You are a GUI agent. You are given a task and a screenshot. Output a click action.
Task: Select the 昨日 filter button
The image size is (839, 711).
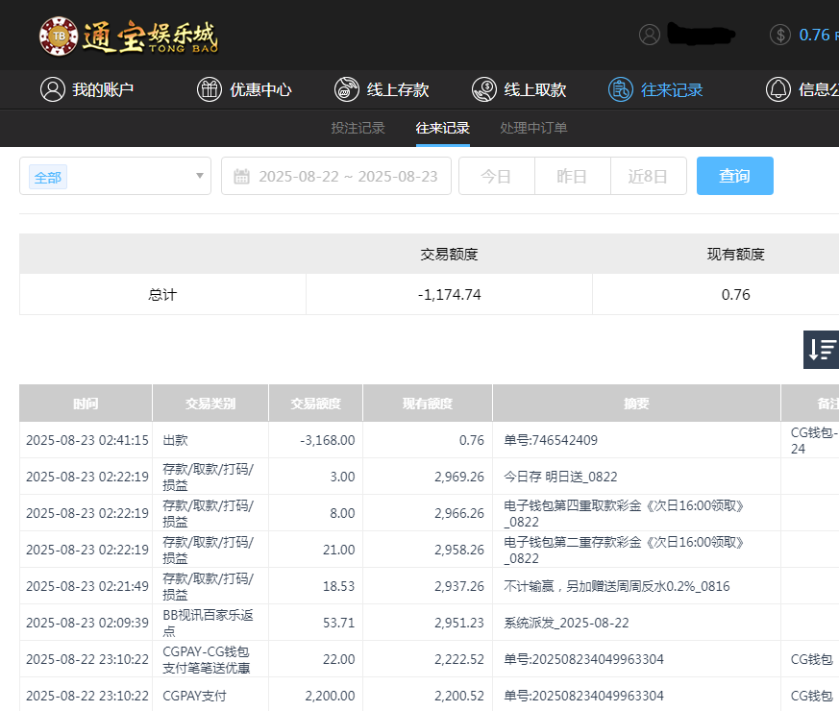point(572,176)
